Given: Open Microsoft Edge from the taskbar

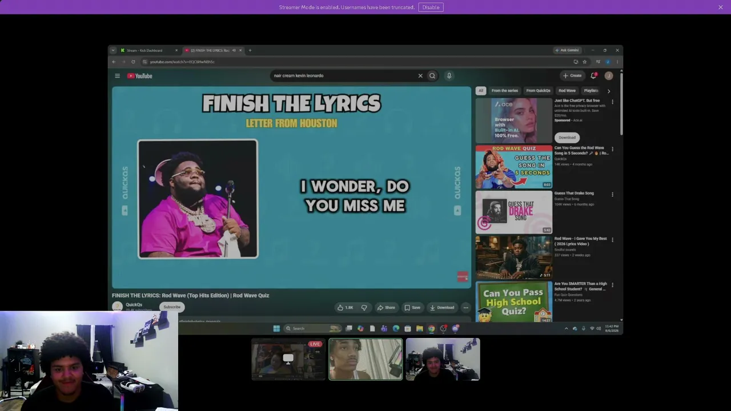Looking at the screenshot, I should pyautogui.click(x=396, y=328).
